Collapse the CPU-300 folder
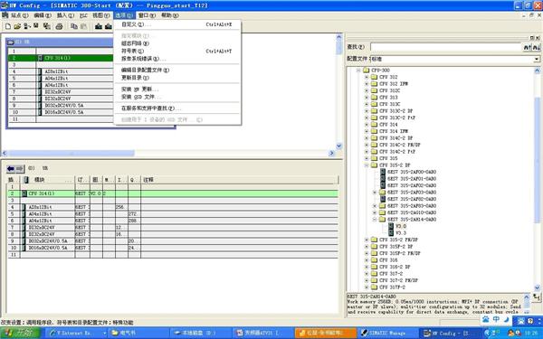 (x=358, y=71)
